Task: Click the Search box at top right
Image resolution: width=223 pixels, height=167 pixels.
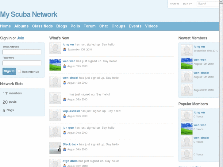Action: pyautogui.click(x=208, y=4)
